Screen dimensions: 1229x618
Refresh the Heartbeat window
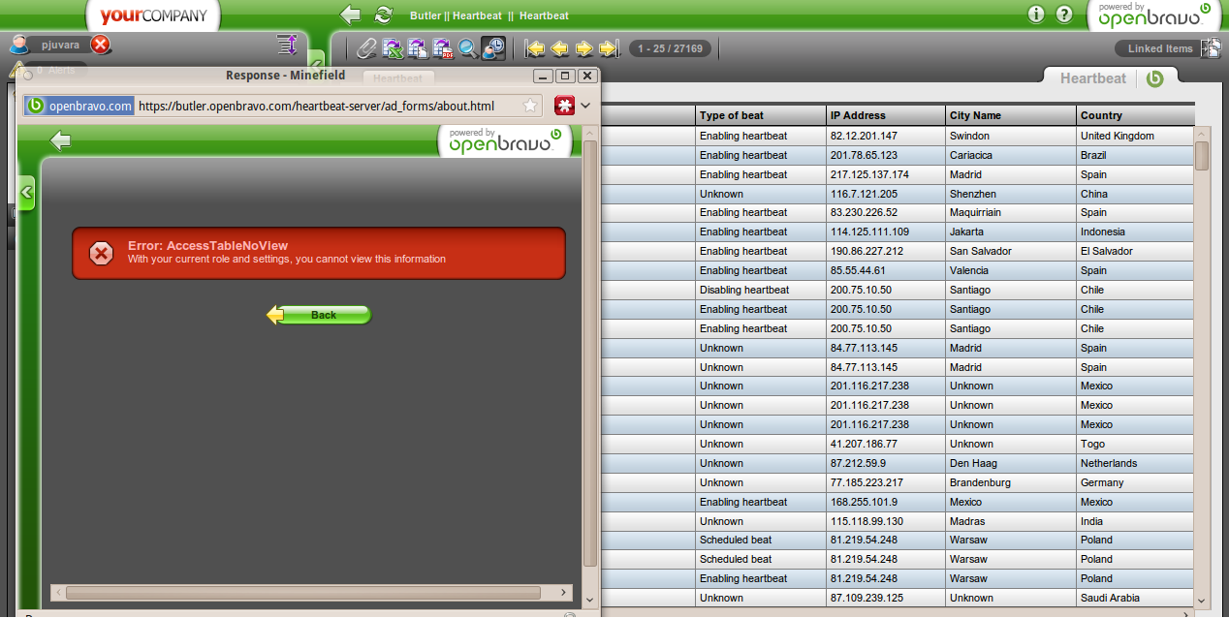coord(384,15)
